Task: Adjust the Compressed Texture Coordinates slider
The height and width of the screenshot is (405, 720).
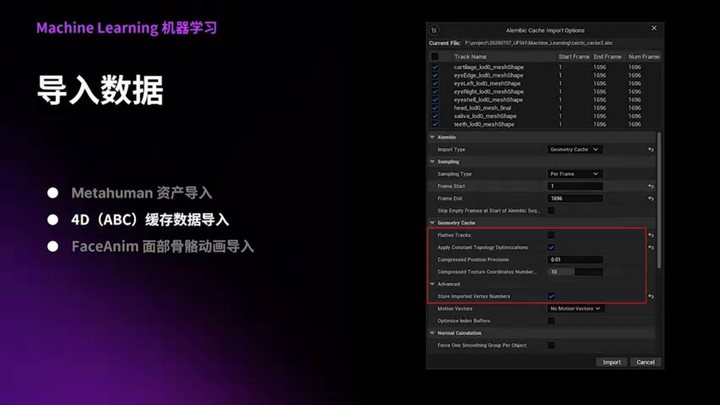Action: pos(575,272)
